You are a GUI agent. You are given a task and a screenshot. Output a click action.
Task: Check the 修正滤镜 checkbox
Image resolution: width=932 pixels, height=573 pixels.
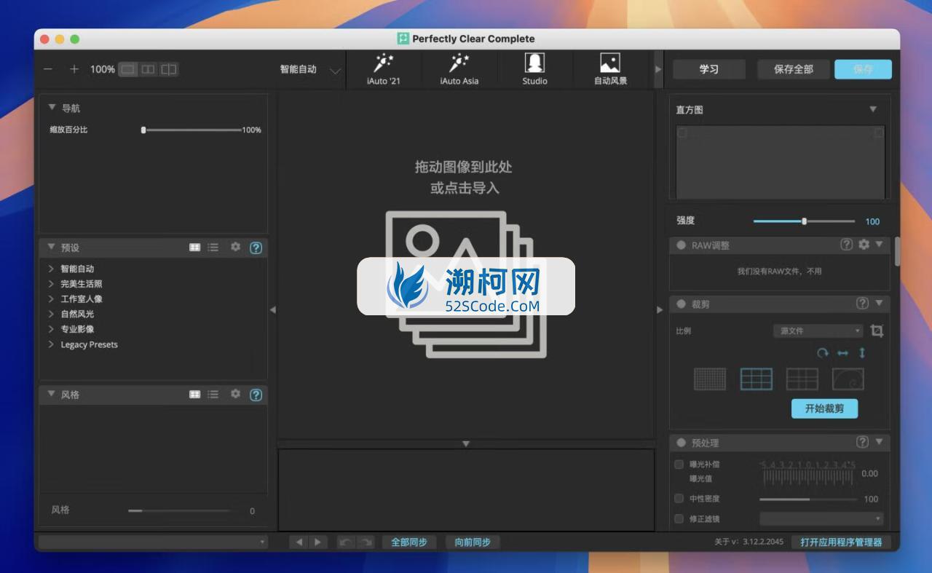[679, 519]
